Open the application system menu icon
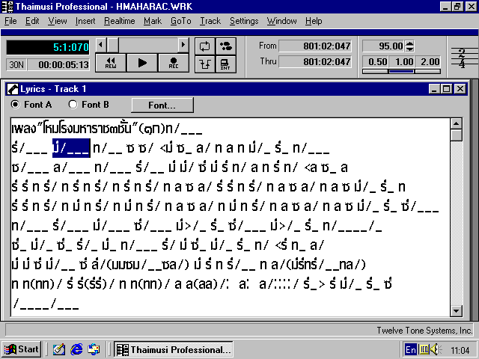This screenshot has height=359, width=479. (x=7, y=7)
